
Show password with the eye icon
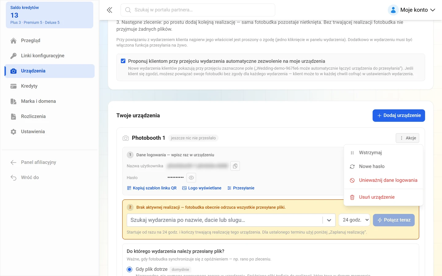[x=191, y=178]
